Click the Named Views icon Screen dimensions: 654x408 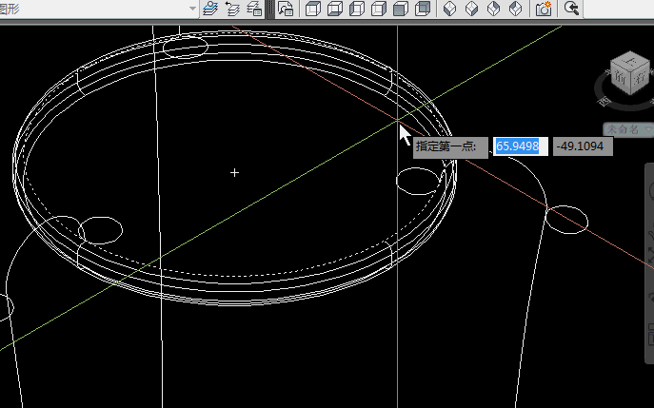coord(285,9)
